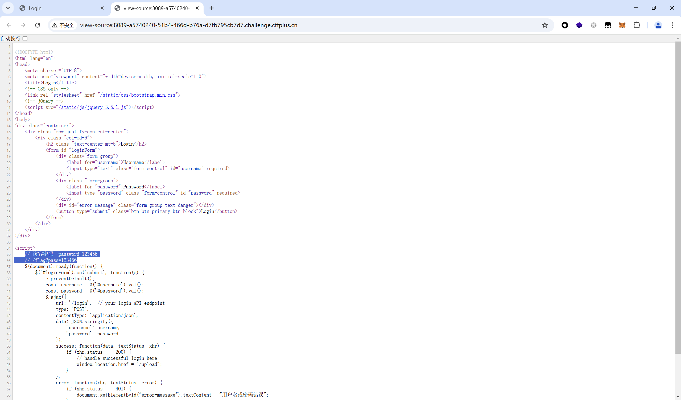The width and height of the screenshot is (681, 400).
Task: Reload the current page
Action: click(x=38, y=25)
